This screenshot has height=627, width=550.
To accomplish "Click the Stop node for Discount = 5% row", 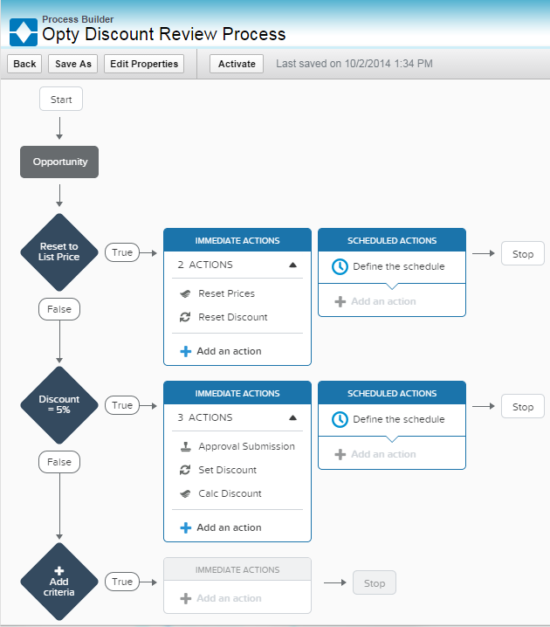I will [x=523, y=406].
